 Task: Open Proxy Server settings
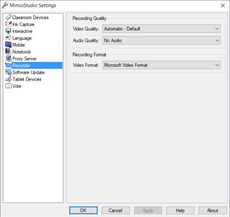coord(25,59)
